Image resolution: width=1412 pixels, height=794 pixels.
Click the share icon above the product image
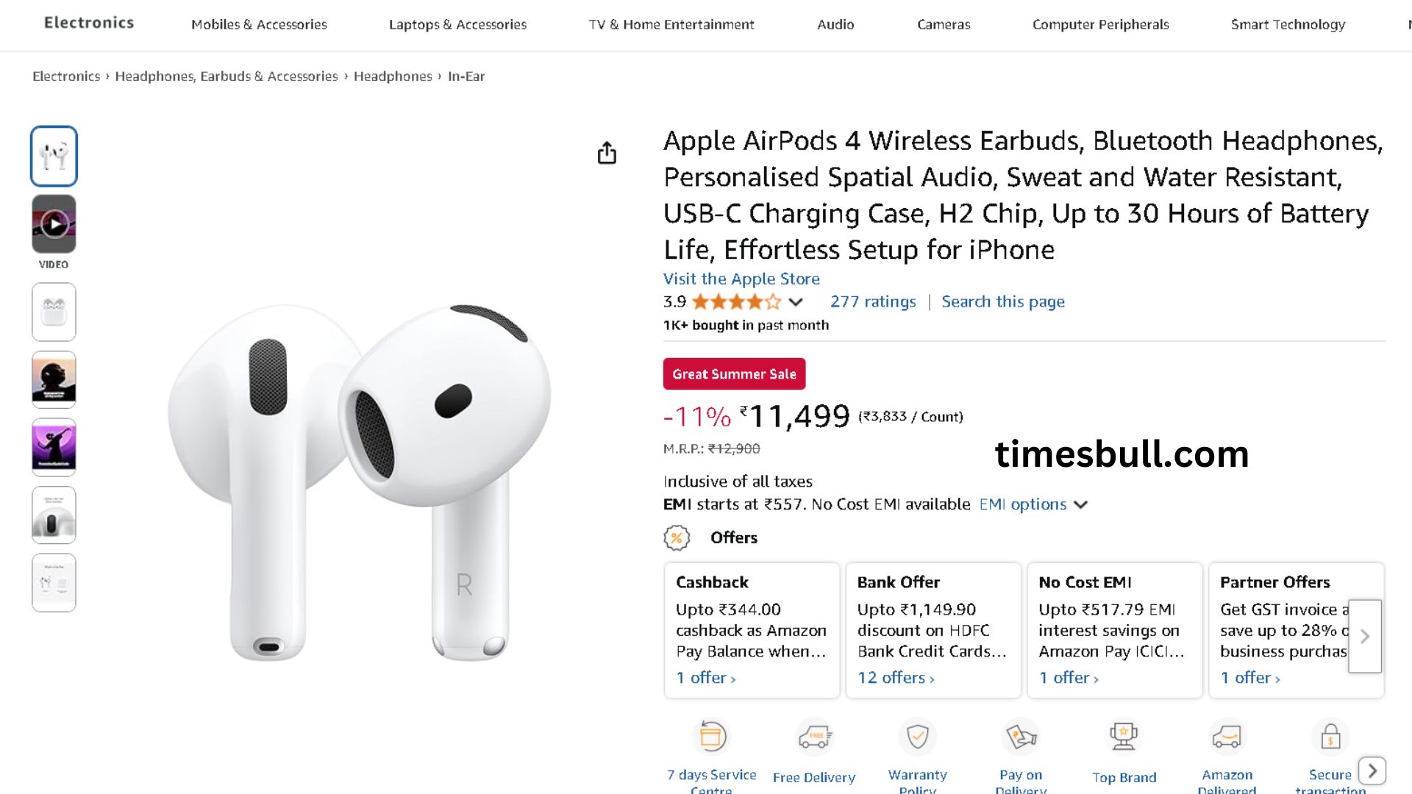click(607, 153)
